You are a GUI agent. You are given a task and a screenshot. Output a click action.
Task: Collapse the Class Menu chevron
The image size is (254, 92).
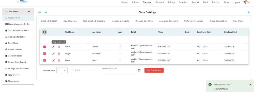(29, 12)
